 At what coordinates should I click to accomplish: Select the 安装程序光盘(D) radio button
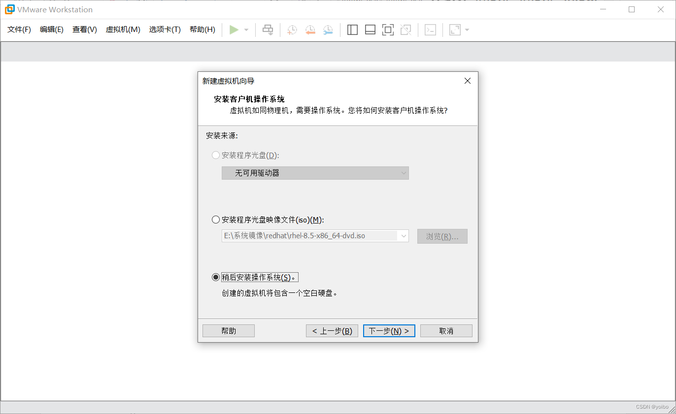(x=215, y=155)
